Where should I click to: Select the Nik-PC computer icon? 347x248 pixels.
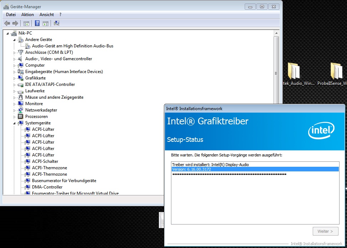tap(14, 33)
